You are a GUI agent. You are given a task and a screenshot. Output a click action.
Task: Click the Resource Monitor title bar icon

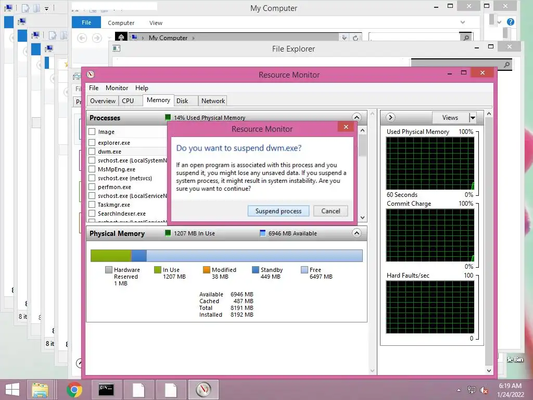tap(91, 74)
